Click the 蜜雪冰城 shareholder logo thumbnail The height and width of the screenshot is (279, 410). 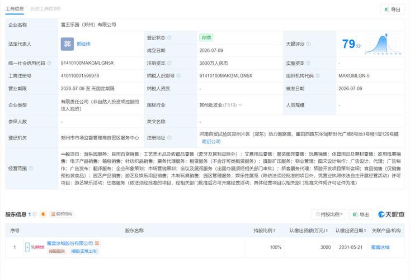(37, 247)
